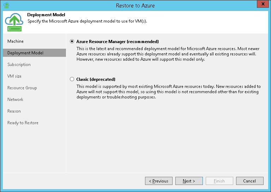Go to the Reason step
Image resolution: width=271 pixels, height=192 pixels.
click(14, 111)
